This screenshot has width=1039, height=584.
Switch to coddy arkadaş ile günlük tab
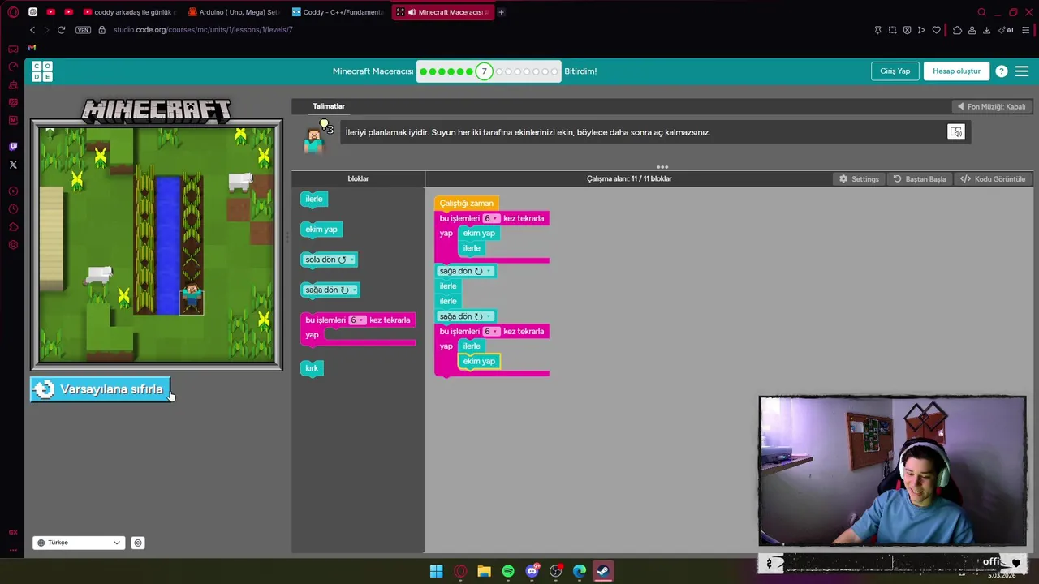(130, 12)
